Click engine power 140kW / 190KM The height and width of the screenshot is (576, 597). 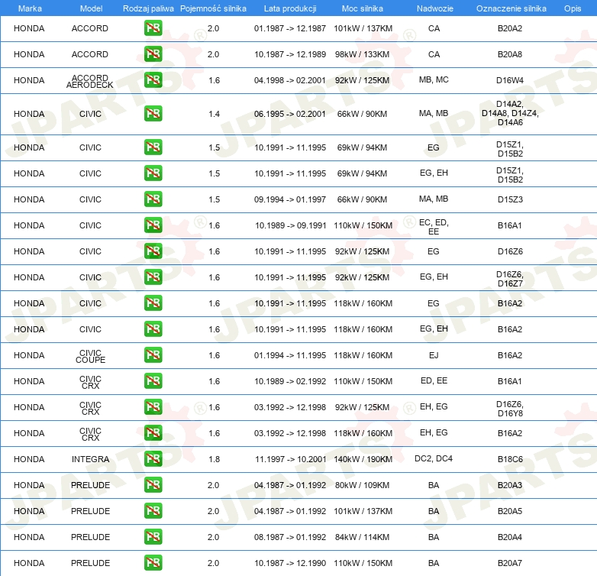coord(363,459)
